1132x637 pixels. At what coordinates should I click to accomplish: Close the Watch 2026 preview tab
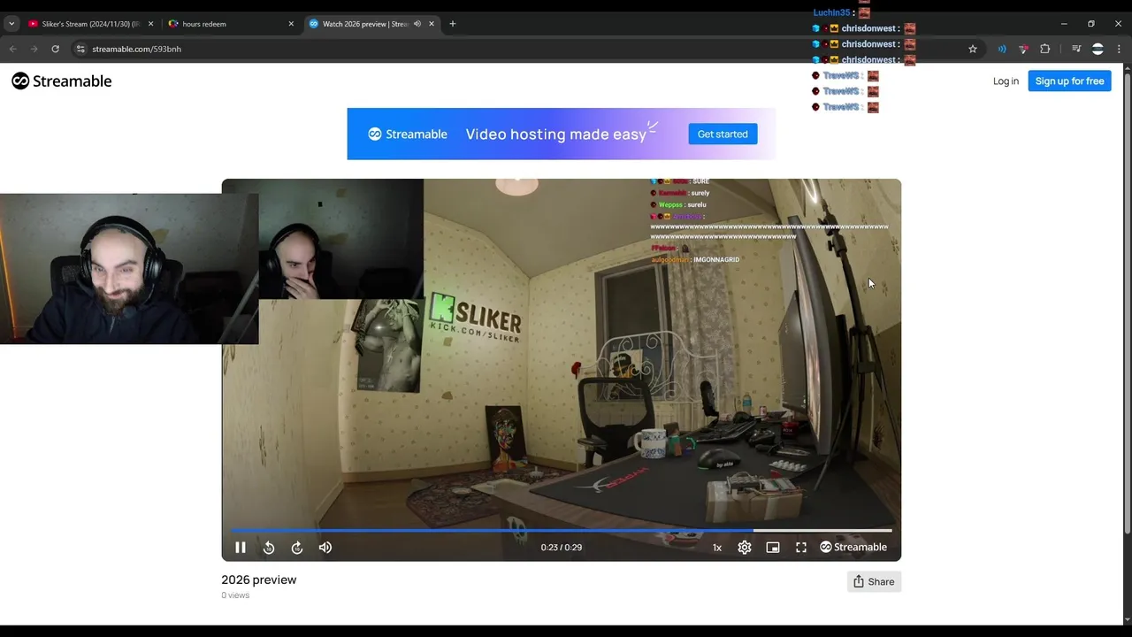(432, 24)
